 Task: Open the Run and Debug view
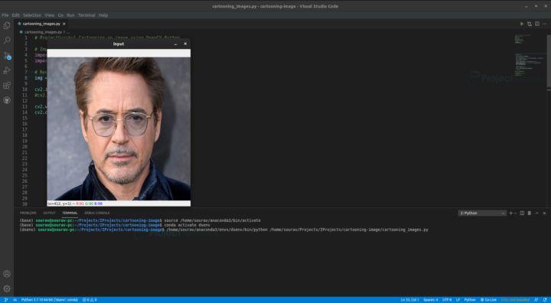7,70
